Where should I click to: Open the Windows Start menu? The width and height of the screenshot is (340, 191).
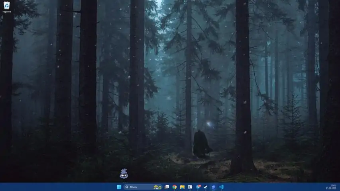coord(119,187)
